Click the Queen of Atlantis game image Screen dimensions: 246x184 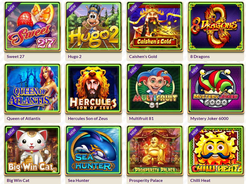(x=32, y=88)
